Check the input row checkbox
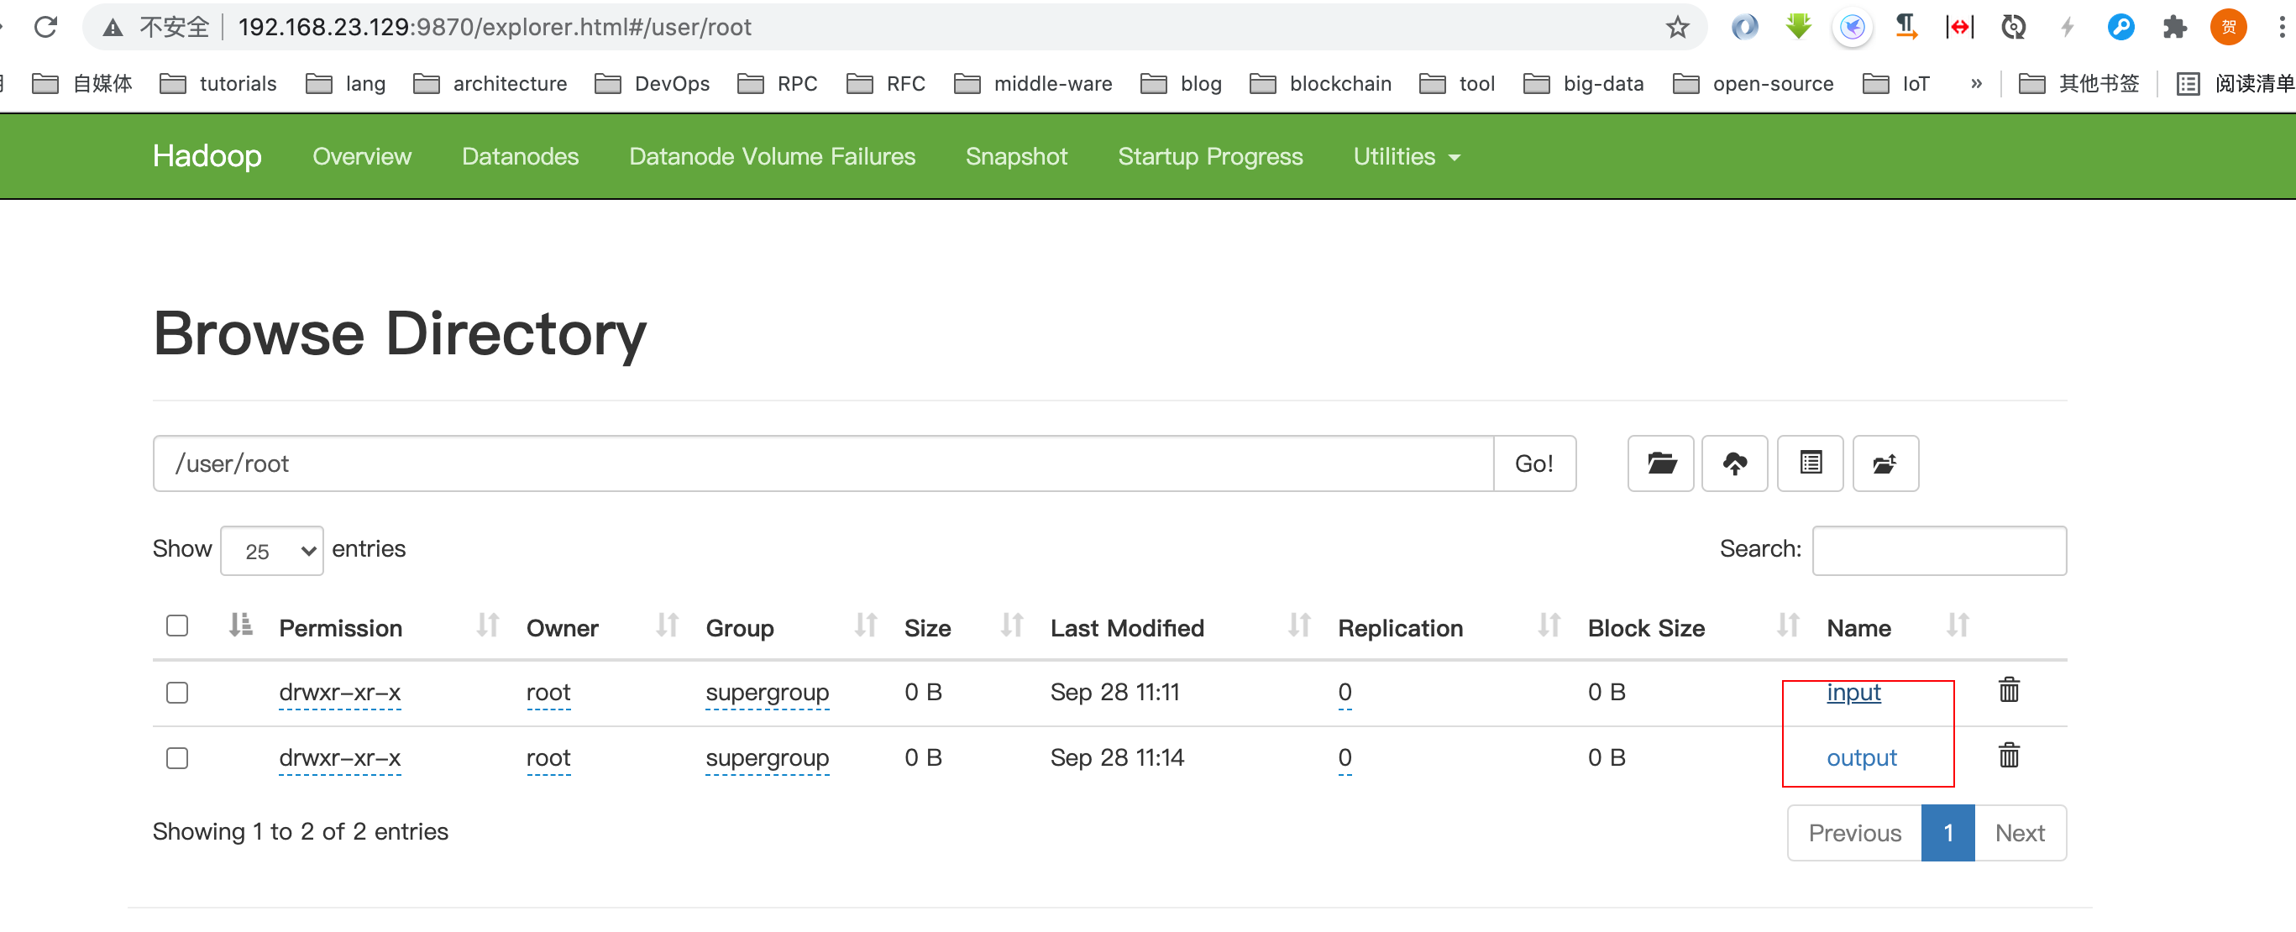 point(177,693)
